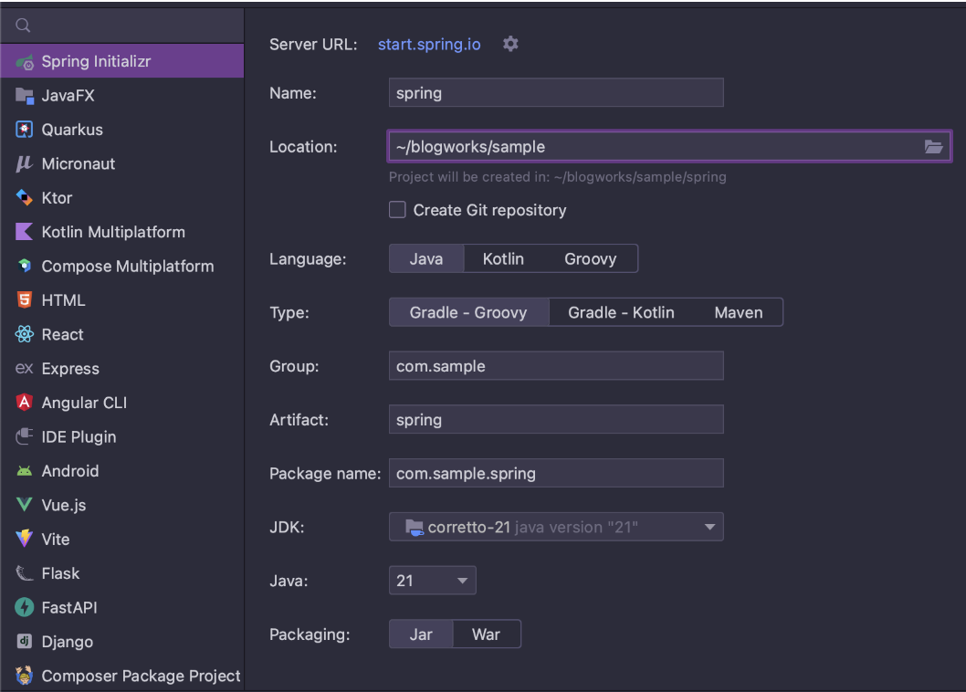The image size is (966, 692).
Task: Click the Name input field
Action: (x=556, y=92)
